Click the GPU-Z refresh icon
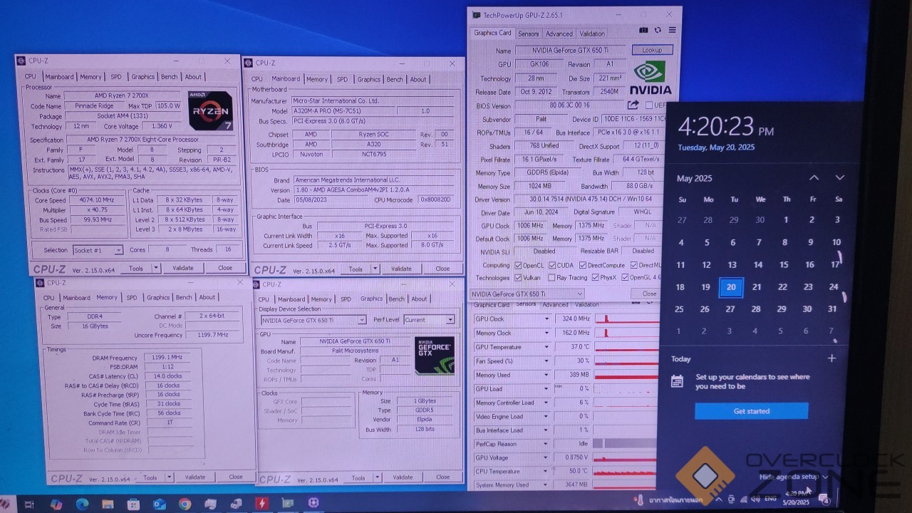 point(658,30)
